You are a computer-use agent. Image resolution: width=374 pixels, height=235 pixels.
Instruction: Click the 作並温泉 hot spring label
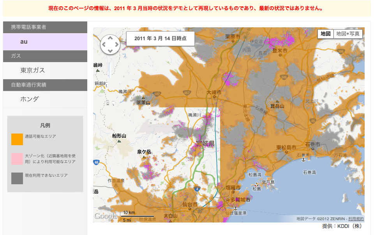pos(116,181)
